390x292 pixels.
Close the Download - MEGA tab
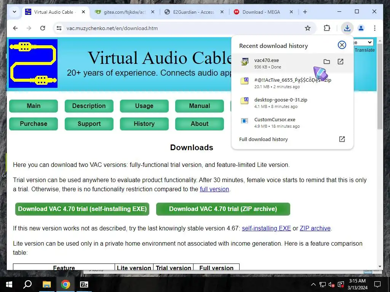point(291,12)
